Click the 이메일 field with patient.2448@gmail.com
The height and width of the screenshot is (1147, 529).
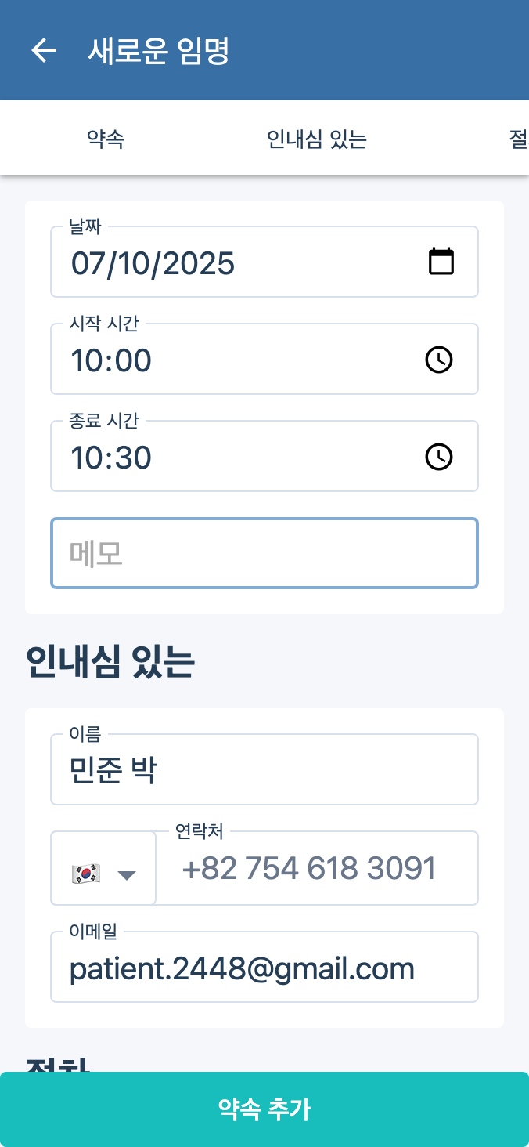(264, 969)
